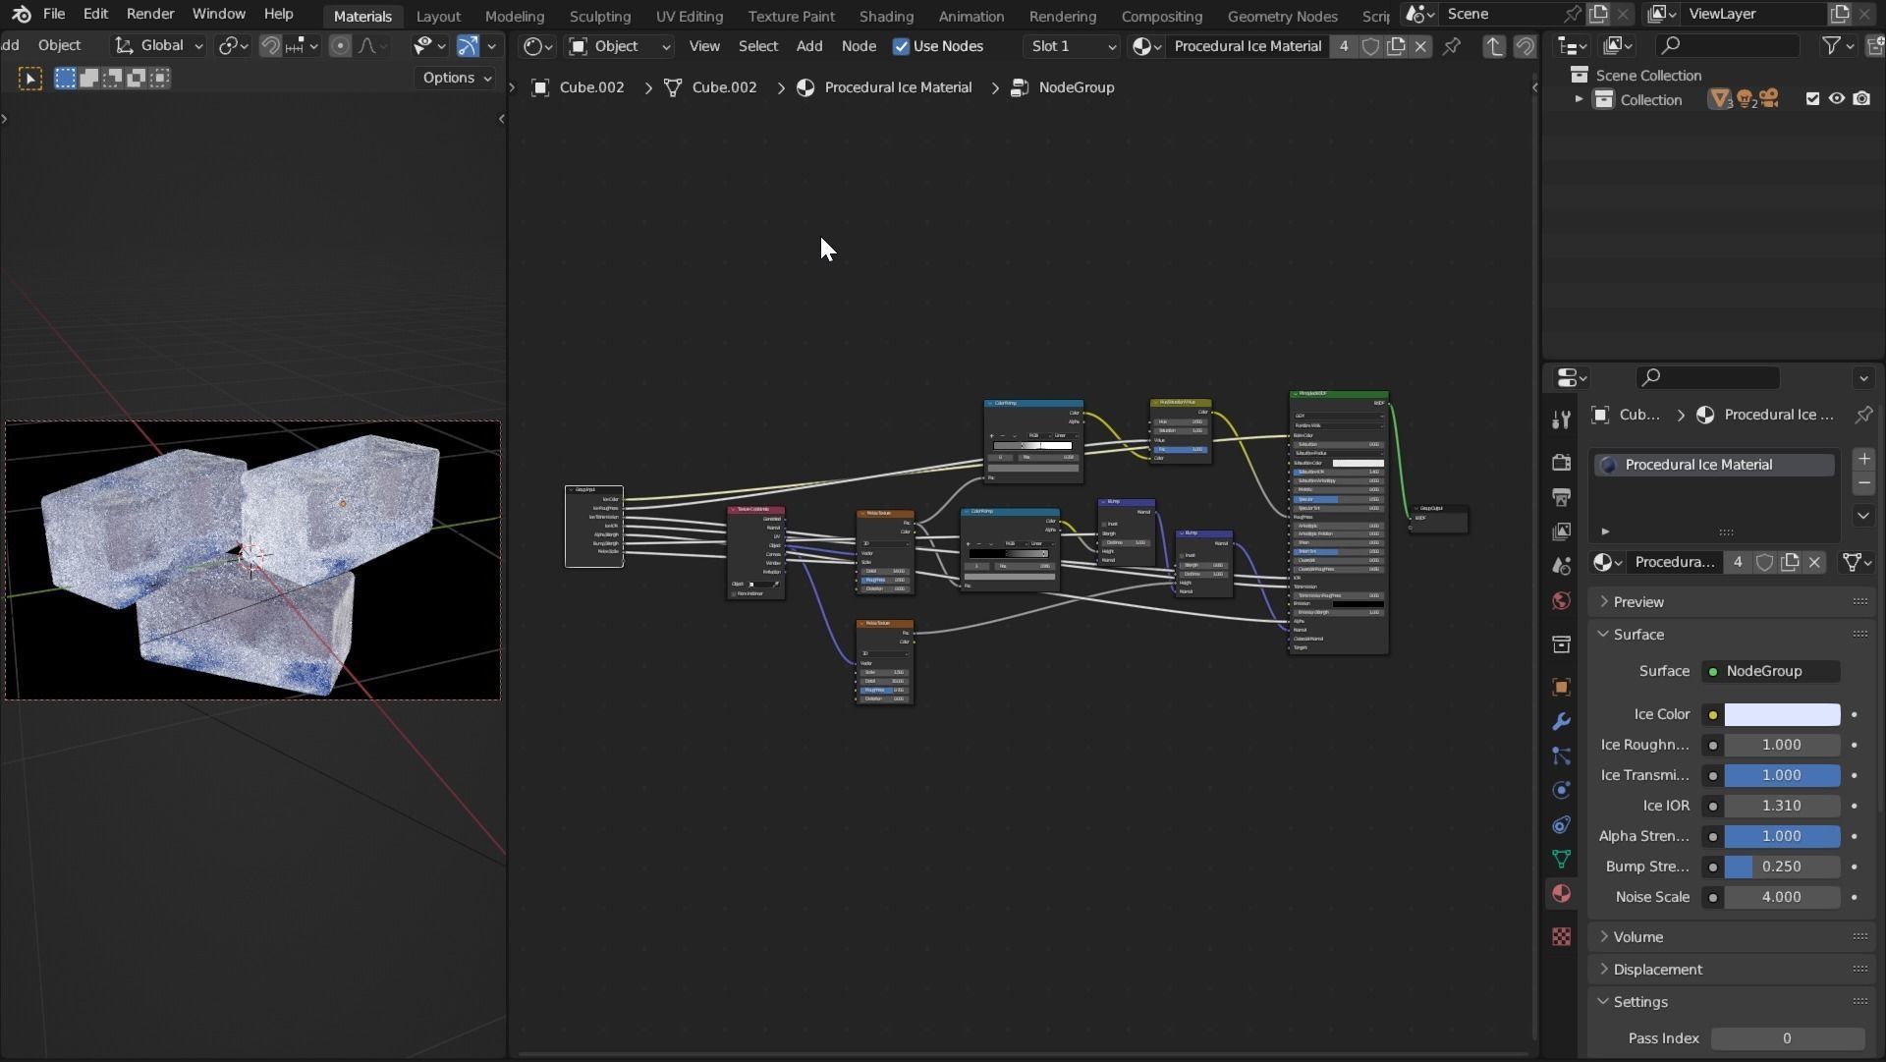Disable Collection in renders camera icon

(x=1861, y=99)
